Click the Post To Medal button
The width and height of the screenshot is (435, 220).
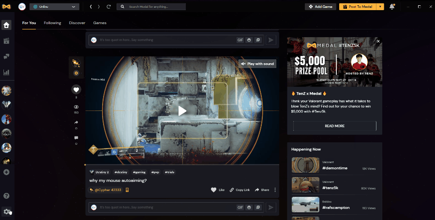[358, 7]
